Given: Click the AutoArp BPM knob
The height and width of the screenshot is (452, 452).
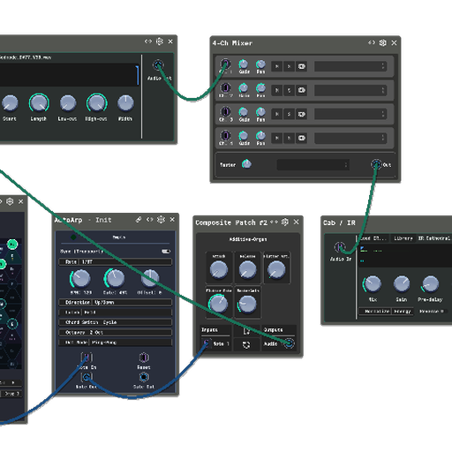Looking at the screenshot, I should click(81, 278).
